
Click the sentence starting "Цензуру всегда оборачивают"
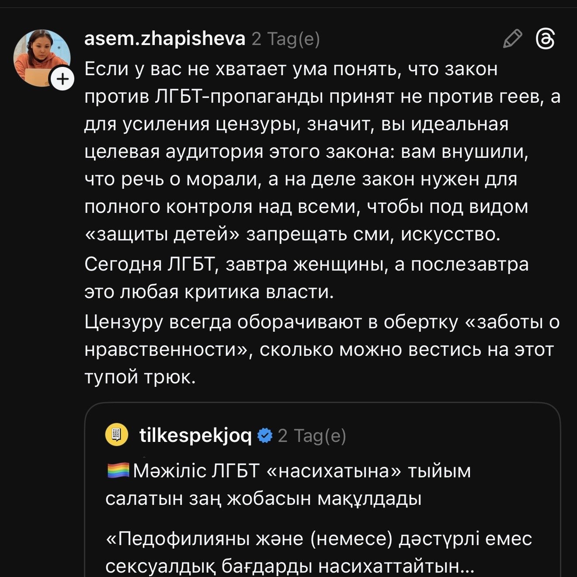(271, 322)
